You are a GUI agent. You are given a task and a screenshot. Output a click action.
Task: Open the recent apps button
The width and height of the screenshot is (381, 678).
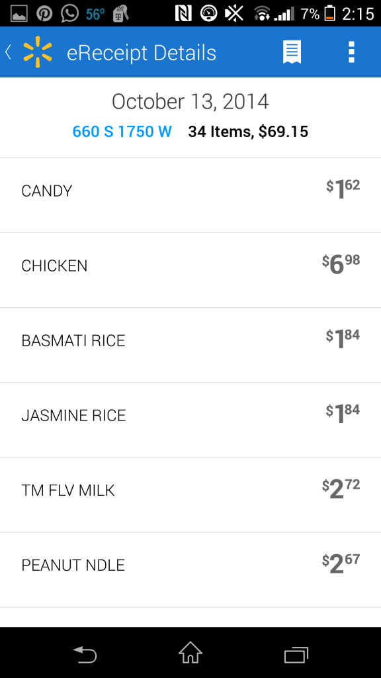[296, 654]
